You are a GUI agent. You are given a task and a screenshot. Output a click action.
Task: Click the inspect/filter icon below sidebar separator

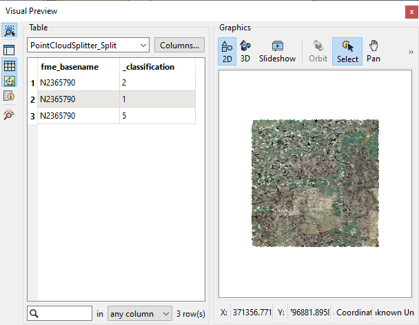(x=9, y=115)
